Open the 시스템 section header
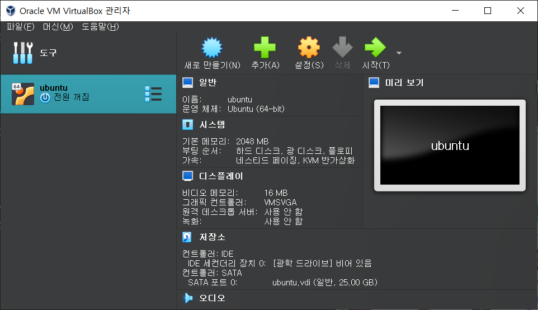 pos(212,125)
